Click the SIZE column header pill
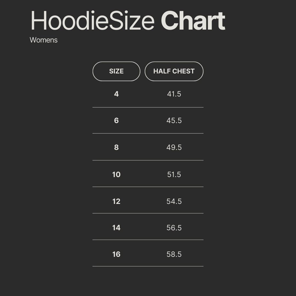This screenshot has height=296, width=296. tap(116, 71)
